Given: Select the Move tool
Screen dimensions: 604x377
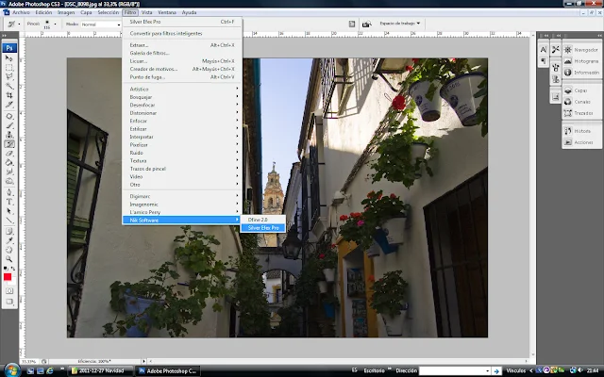Looking at the screenshot, I should pyautogui.click(x=9, y=58).
